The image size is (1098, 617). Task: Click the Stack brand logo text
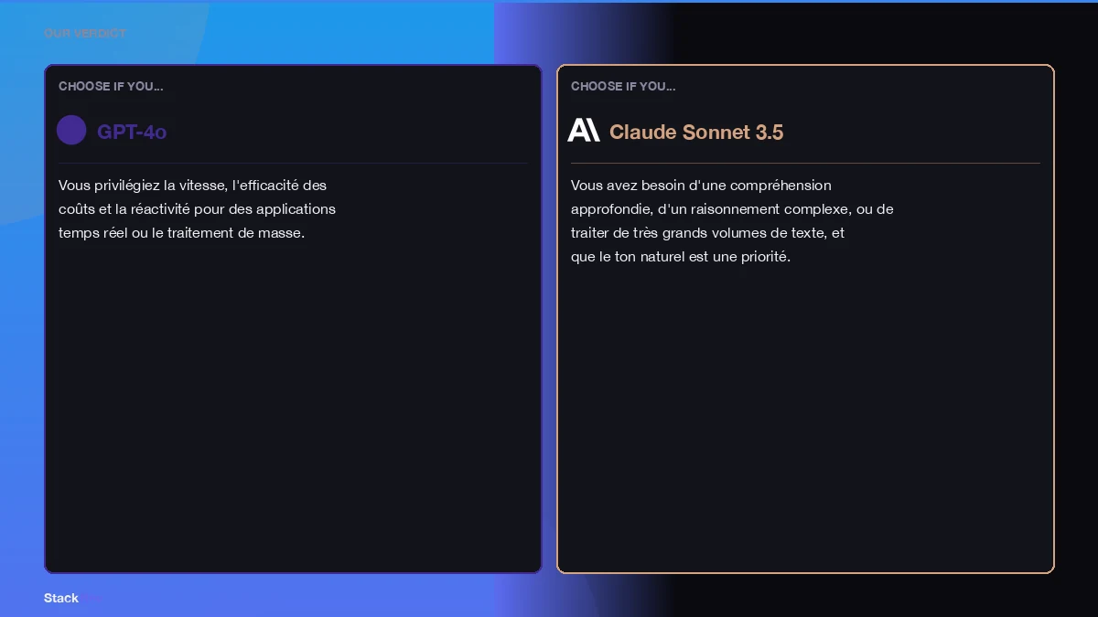(x=61, y=598)
